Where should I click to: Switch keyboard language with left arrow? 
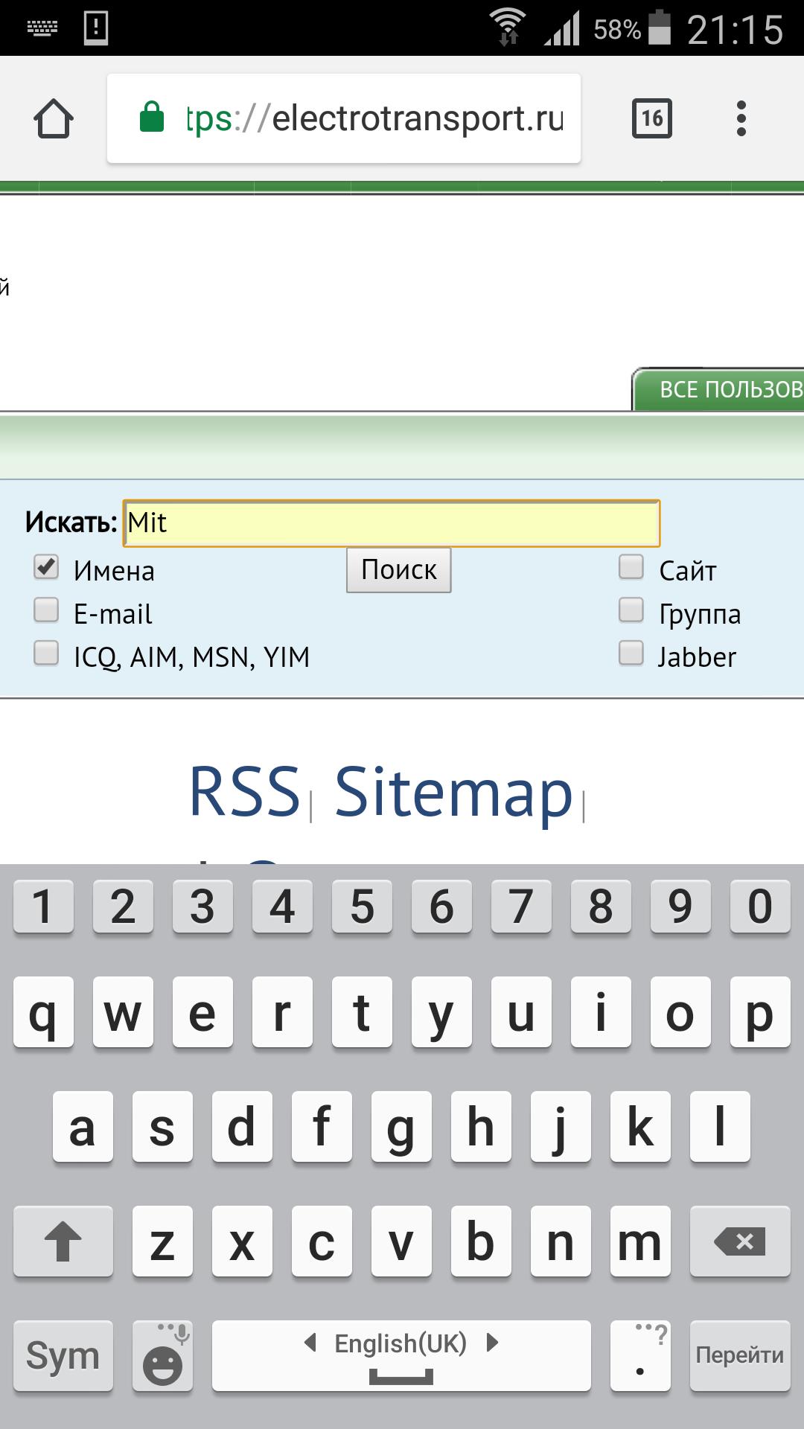click(x=310, y=1343)
